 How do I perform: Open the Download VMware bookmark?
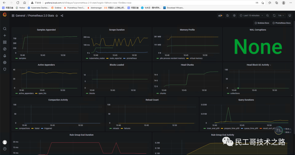(x=173, y=8)
